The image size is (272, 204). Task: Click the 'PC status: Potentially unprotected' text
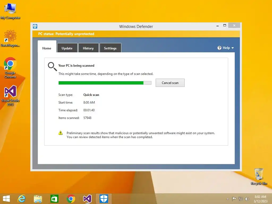coord(66,34)
